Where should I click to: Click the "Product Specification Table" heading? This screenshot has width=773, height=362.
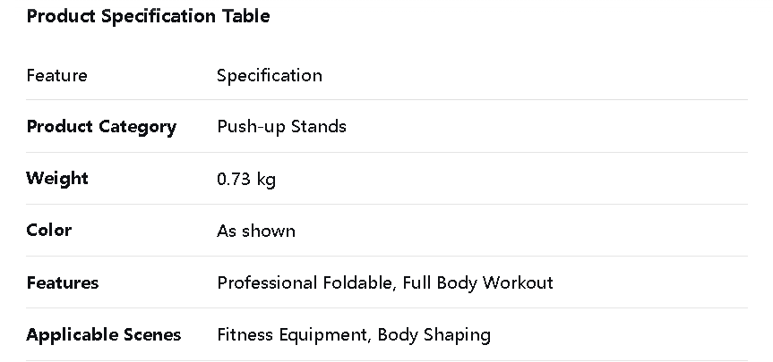coord(148,16)
